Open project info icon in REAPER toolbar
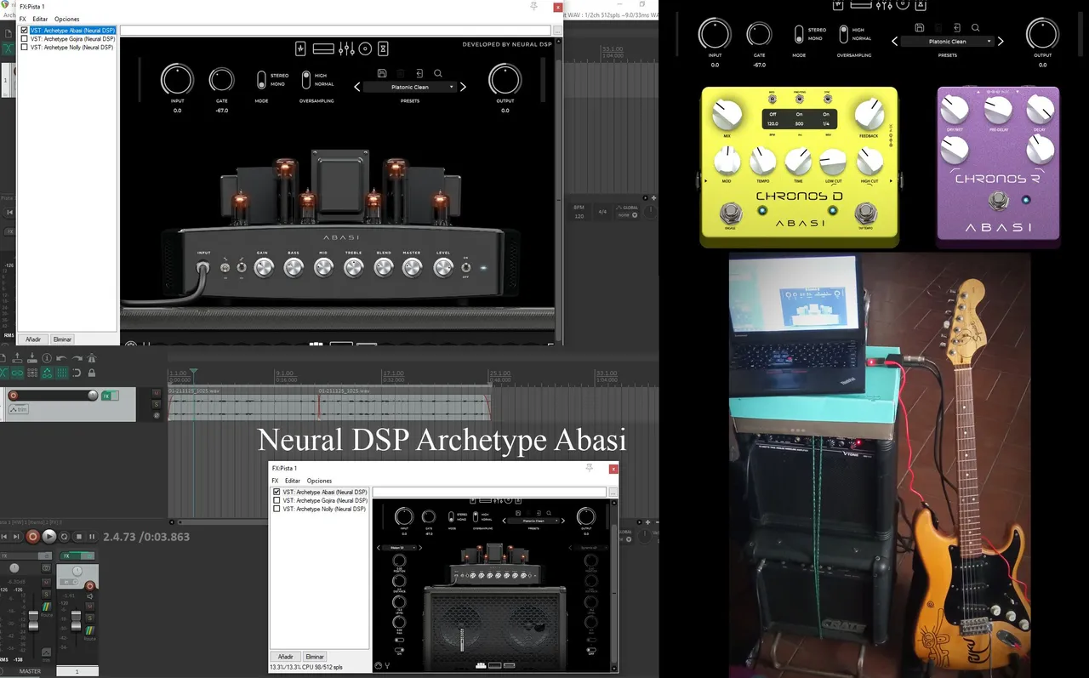Viewport: 1089px width, 678px height. [47, 359]
